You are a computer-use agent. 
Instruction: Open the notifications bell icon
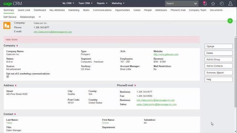tap(205, 3)
